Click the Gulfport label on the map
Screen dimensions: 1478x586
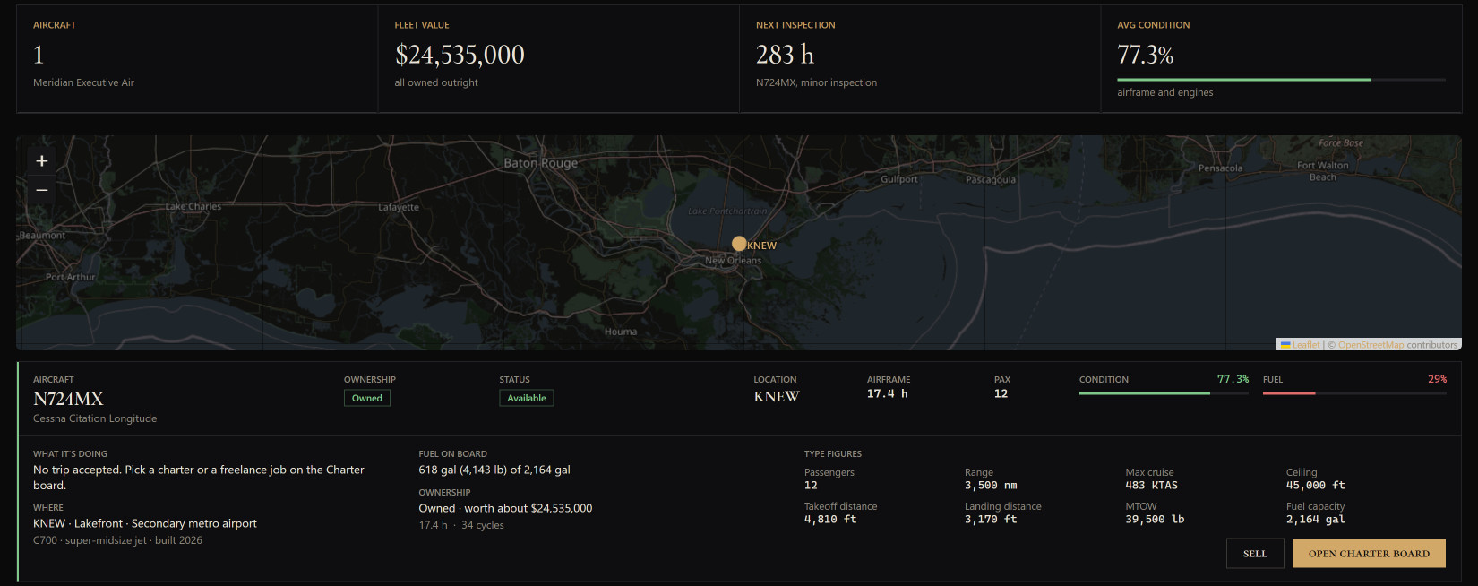(899, 179)
